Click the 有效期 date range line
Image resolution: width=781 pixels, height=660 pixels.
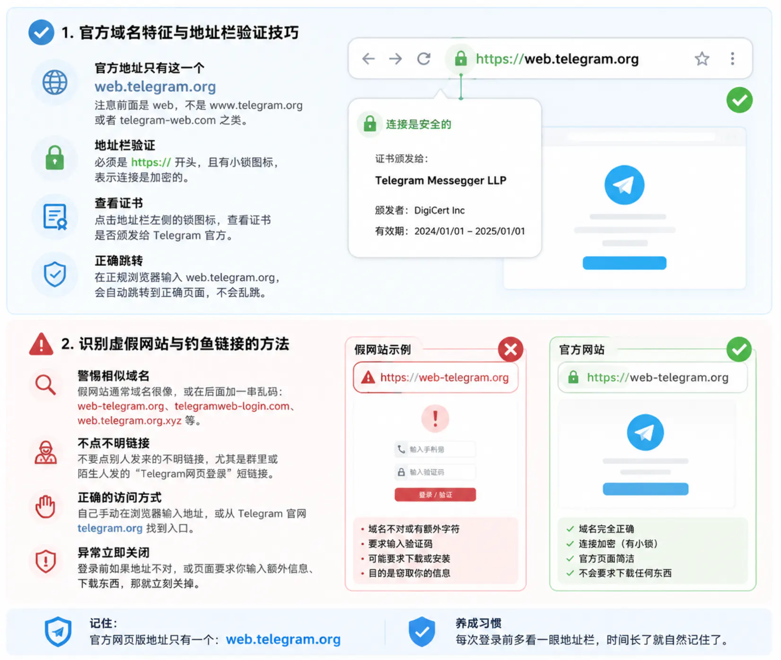click(x=450, y=231)
